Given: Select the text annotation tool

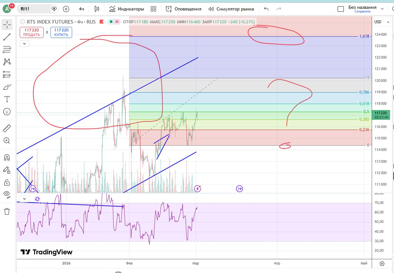Looking at the screenshot, I should coord(7,99).
